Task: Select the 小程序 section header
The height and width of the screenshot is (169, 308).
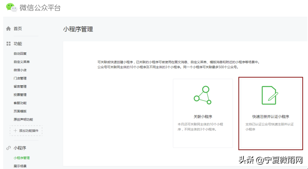Action: tap(20, 148)
